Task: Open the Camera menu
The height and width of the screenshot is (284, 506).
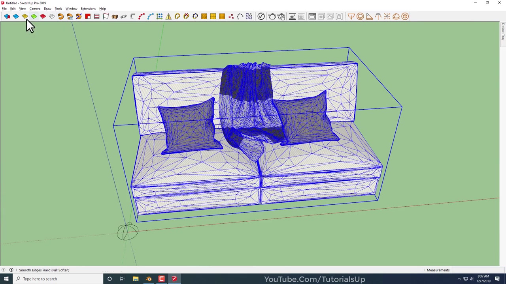Action: pyautogui.click(x=35, y=8)
